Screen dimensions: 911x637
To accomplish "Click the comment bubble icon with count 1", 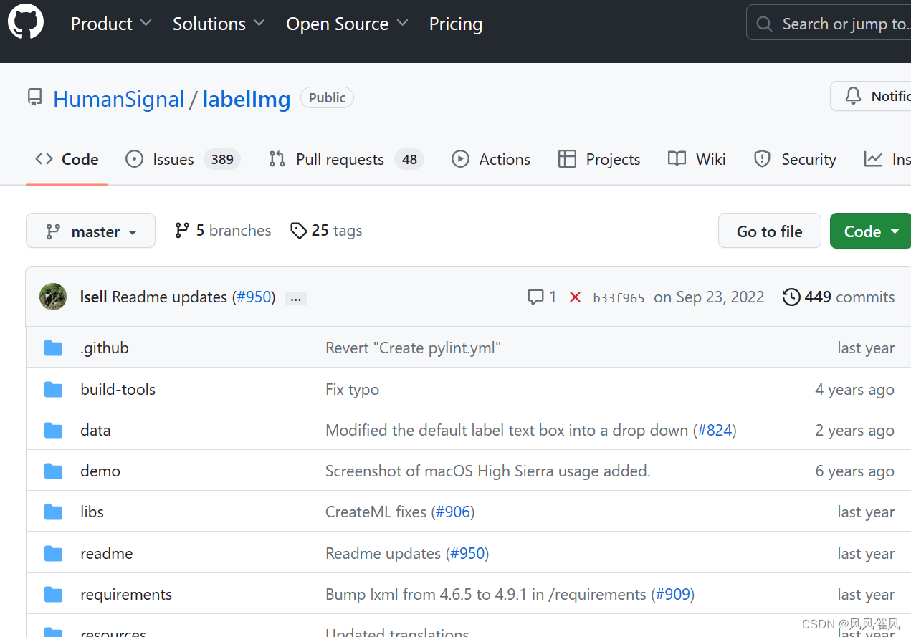I will click(x=535, y=297).
